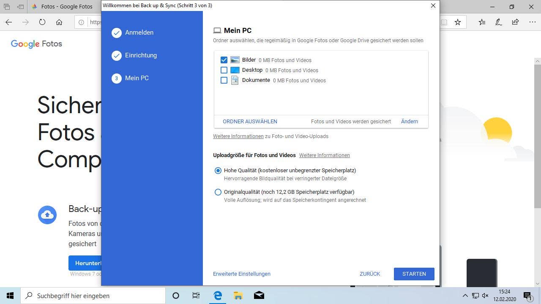Enable the Dokumente folder checkbox
This screenshot has width=541, height=304.
click(224, 80)
